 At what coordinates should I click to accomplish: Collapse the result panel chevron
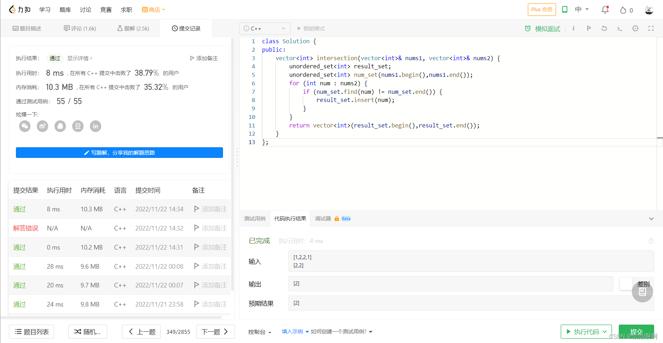pyautogui.click(x=651, y=219)
